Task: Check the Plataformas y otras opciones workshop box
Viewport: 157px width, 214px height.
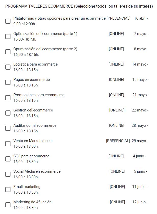Action: (8, 21)
